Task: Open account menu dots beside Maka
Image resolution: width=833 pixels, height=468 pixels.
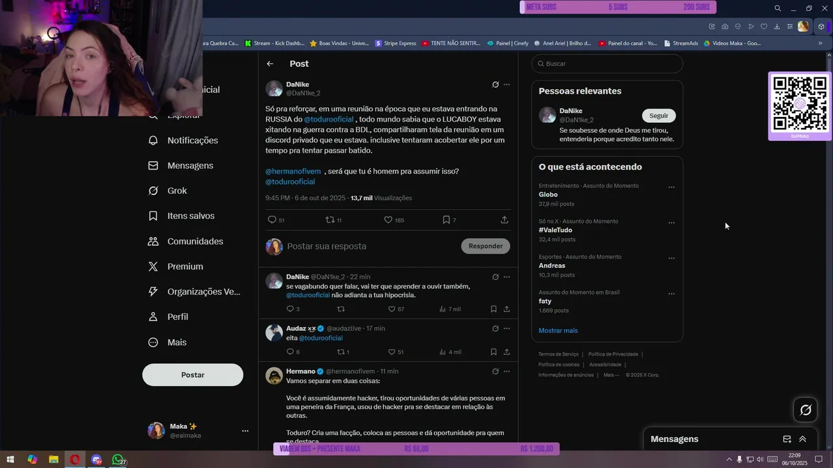Action: pos(245,431)
